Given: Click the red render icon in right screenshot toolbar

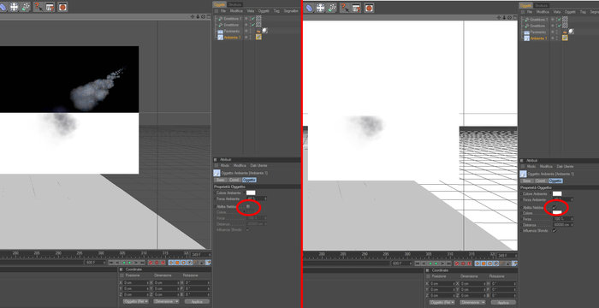Looking at the screenshot, I should click(369, 8).
